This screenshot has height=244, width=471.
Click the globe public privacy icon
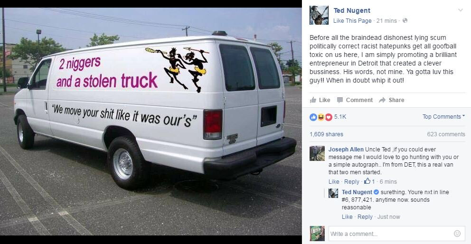click(405, 20)
